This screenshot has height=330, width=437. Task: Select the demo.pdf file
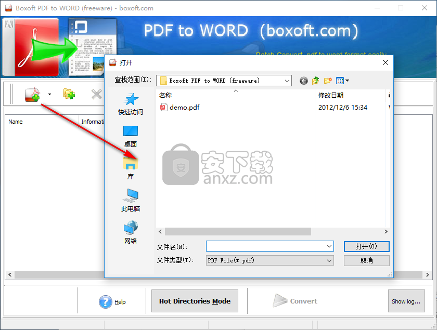coord(180,107)
